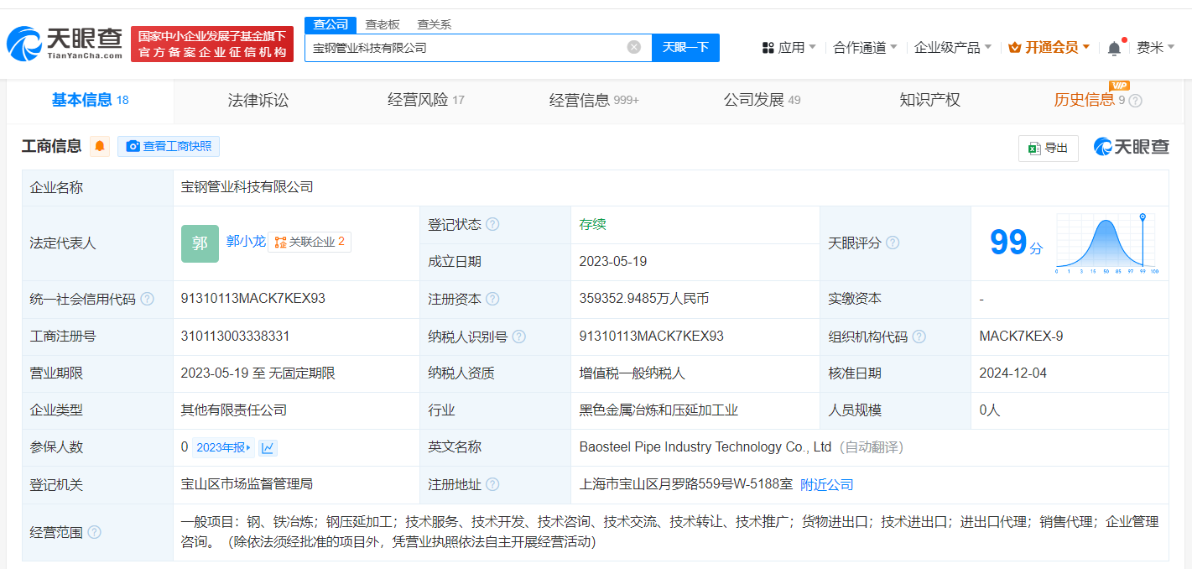1192x569 pixels.
Task: Click help icon next to 统一社会信用代码
Action: pos(148,299)
